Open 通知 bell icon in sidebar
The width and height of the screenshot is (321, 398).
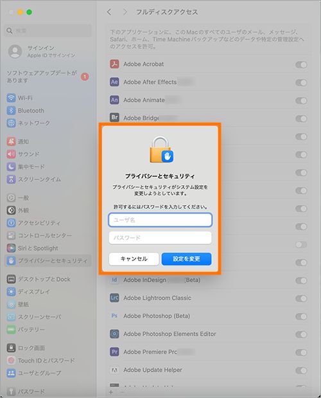coord(11,141)
